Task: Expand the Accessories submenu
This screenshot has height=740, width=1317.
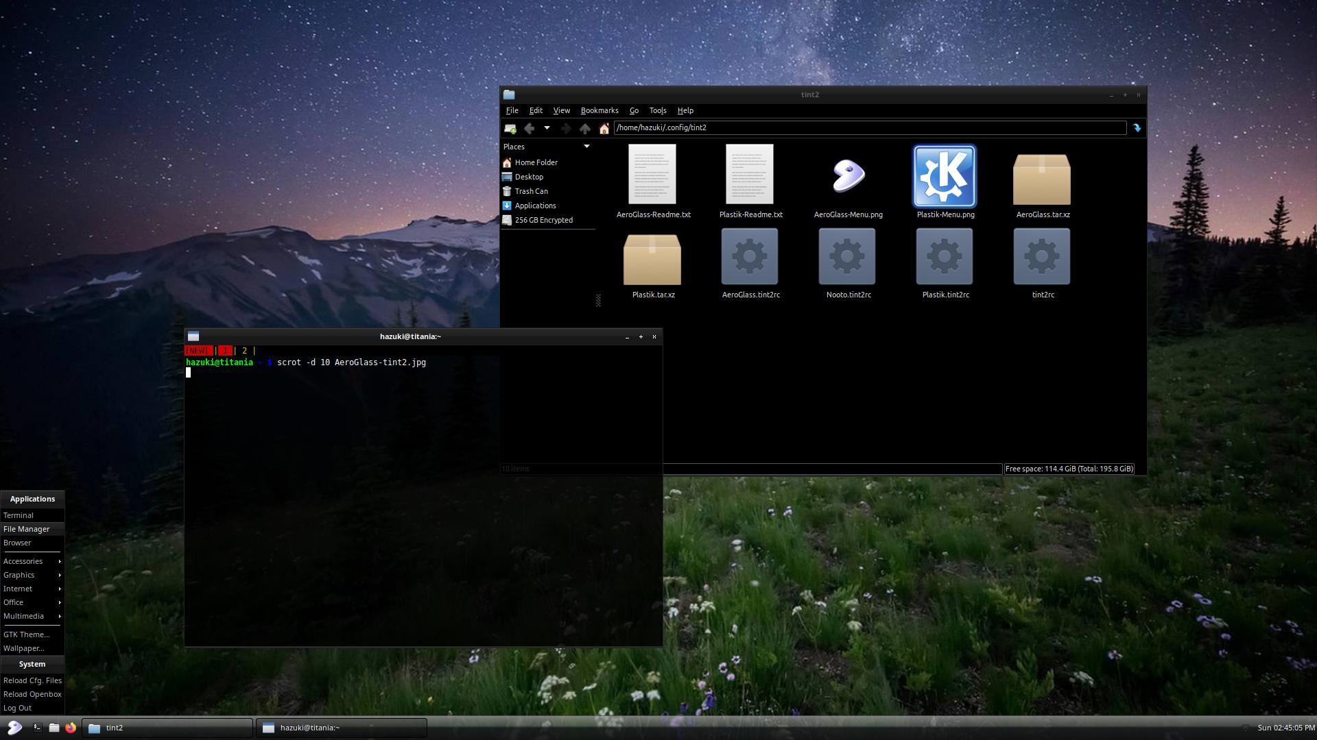Action: (x=32, y=561)
